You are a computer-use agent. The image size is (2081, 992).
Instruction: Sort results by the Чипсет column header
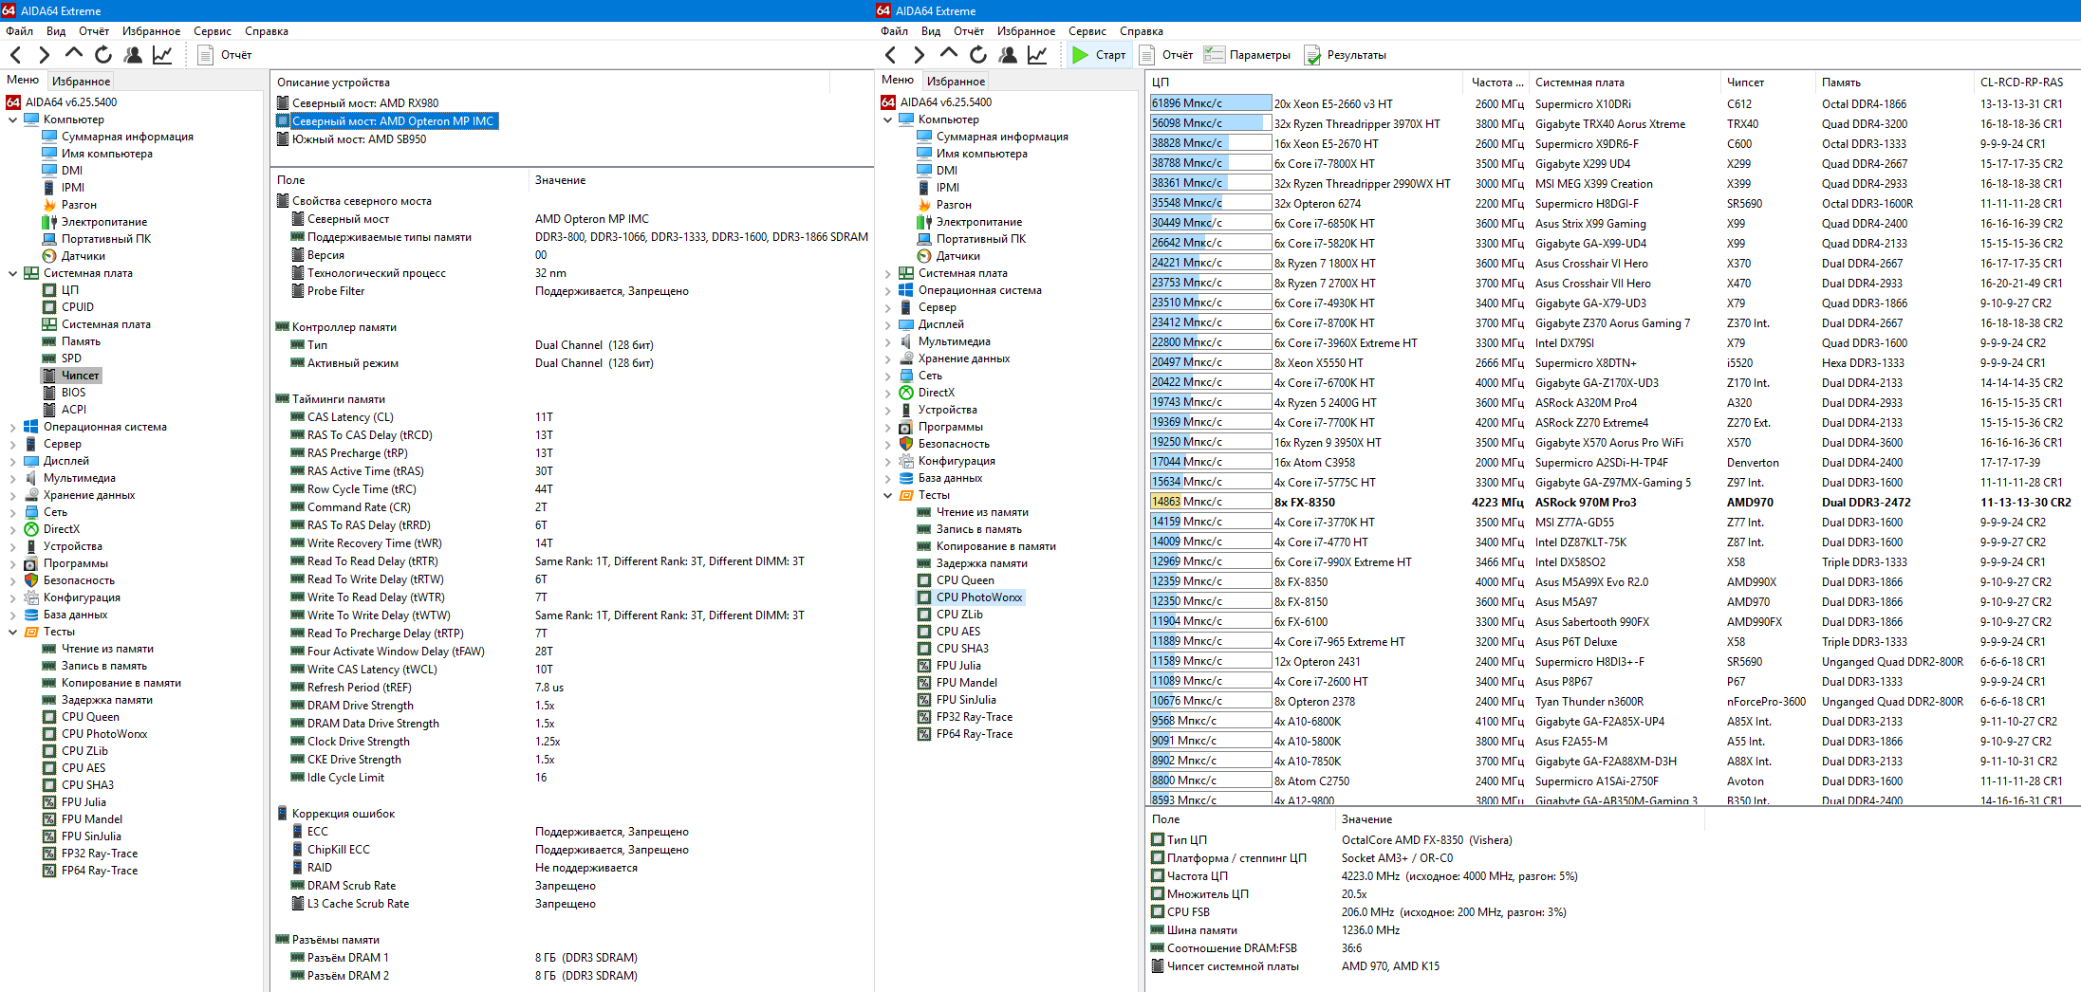point(1767,83)
